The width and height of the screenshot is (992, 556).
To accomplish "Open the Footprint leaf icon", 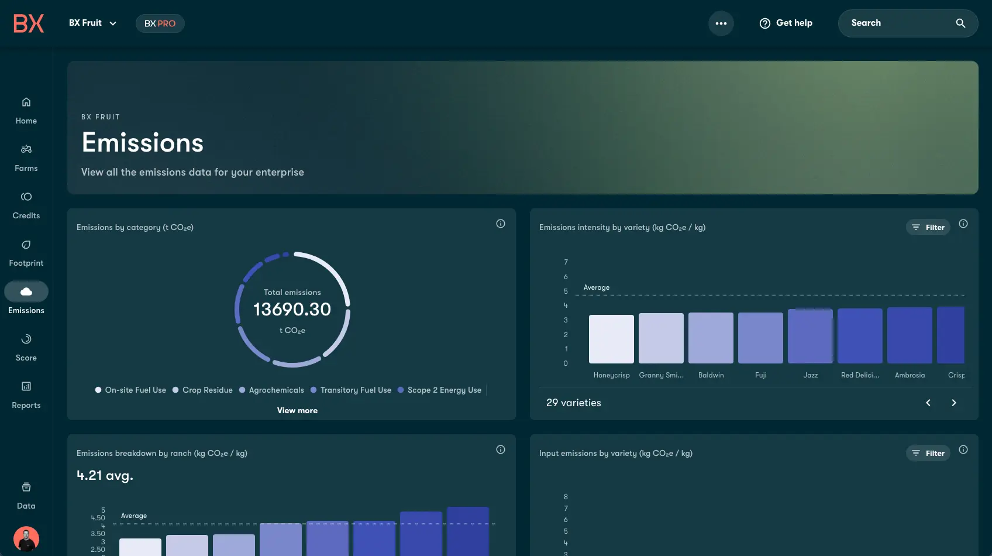I will [x=26, y=245].
